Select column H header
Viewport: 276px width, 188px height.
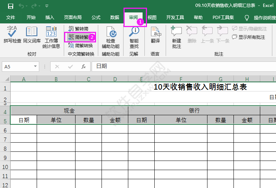(247, 79)
